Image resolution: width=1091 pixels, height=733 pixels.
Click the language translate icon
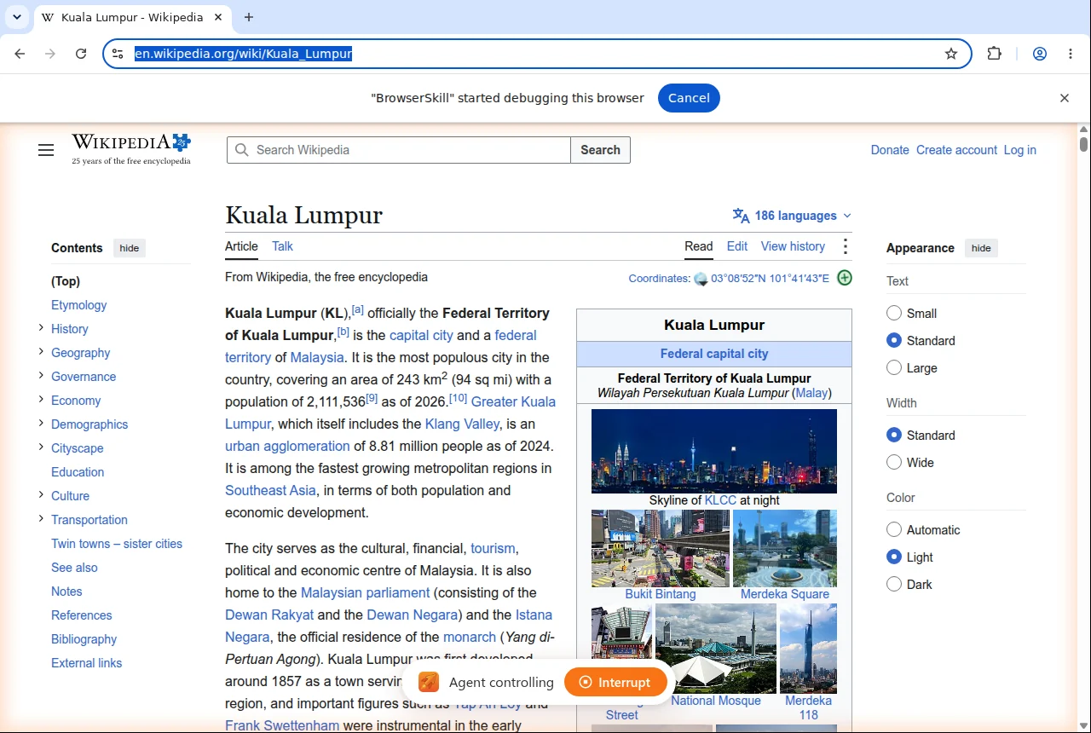[741, 216]
